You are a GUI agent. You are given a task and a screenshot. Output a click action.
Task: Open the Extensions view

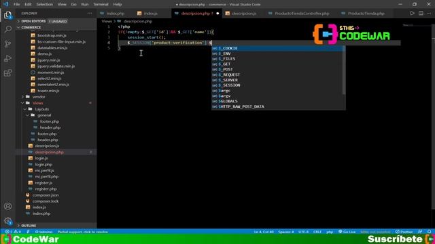tap(7, 73)
